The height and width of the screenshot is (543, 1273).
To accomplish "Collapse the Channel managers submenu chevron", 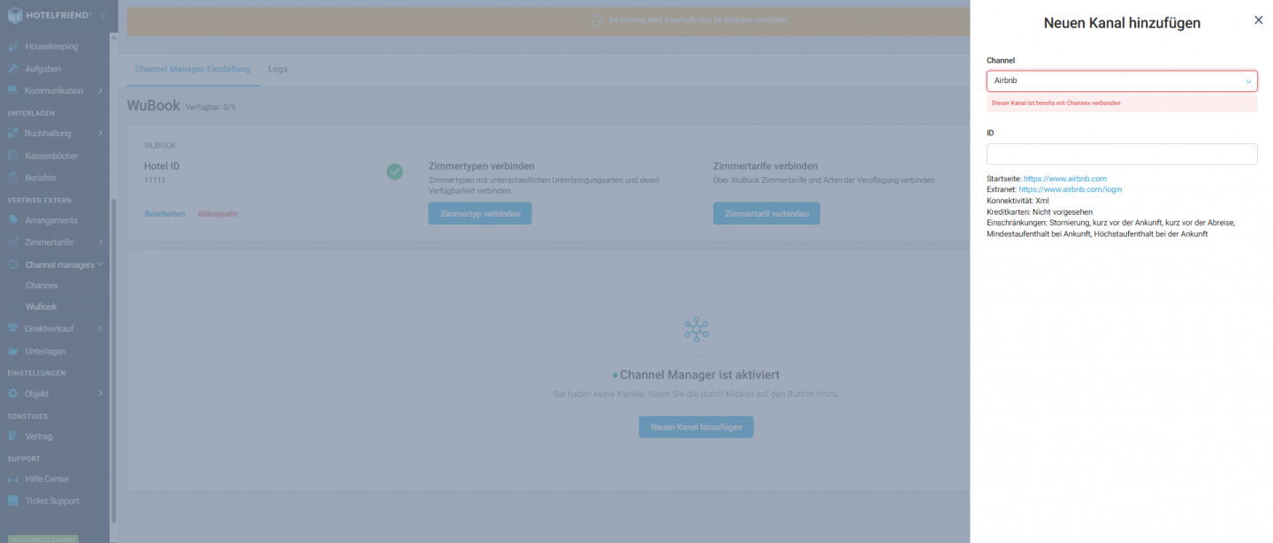I will click(101, 264).
